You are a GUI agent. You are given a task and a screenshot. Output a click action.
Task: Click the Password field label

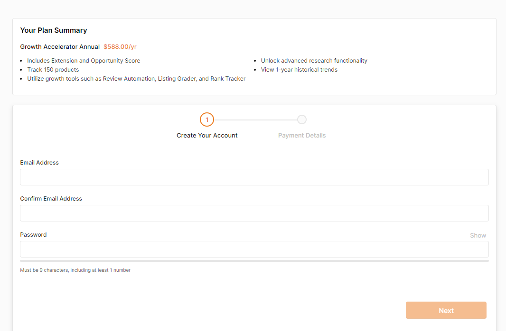pyautogui.click(x=33, y=235)
